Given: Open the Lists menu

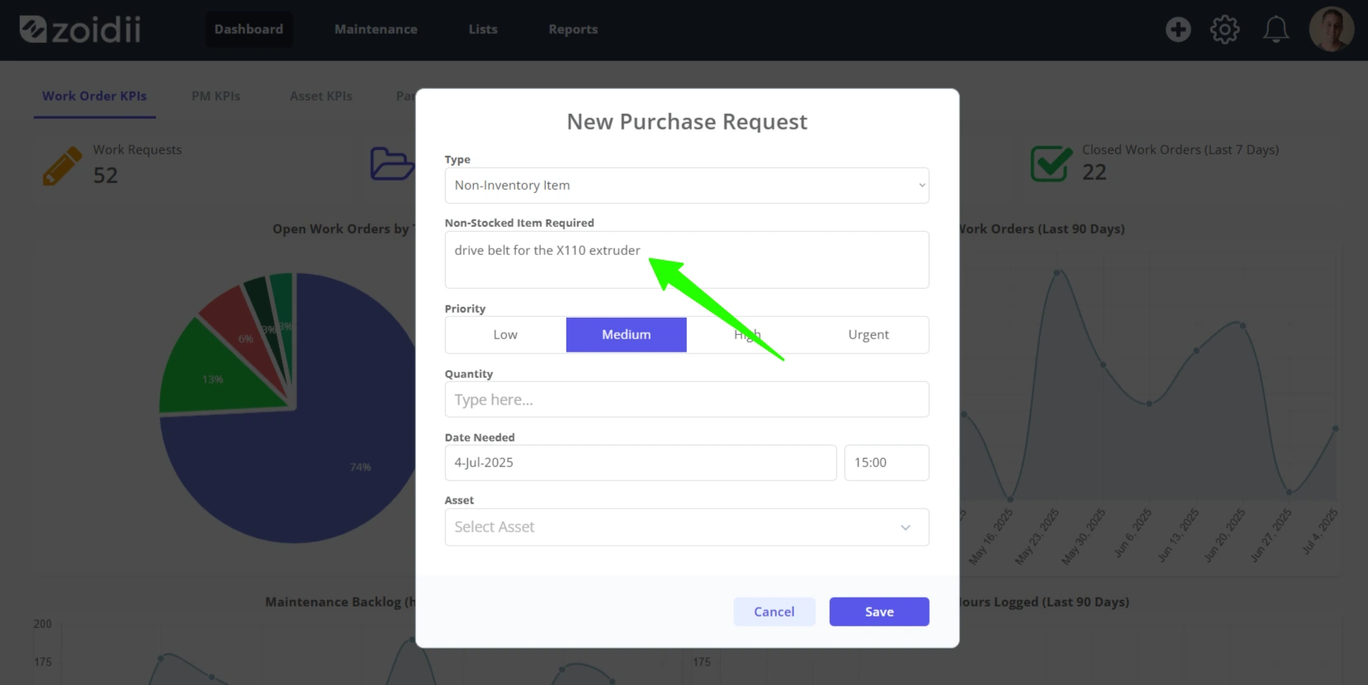Looking at the screenshot, I should click(483, 29).
